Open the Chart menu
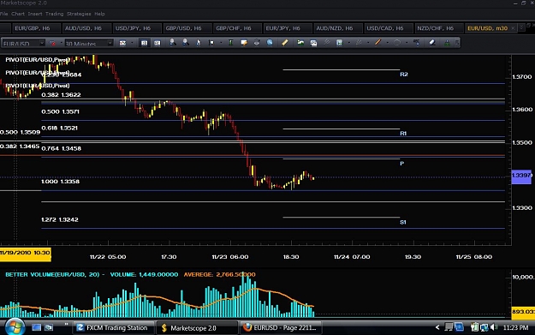The width and height of the screenshot is (535, 335). [x=18, y=14]
